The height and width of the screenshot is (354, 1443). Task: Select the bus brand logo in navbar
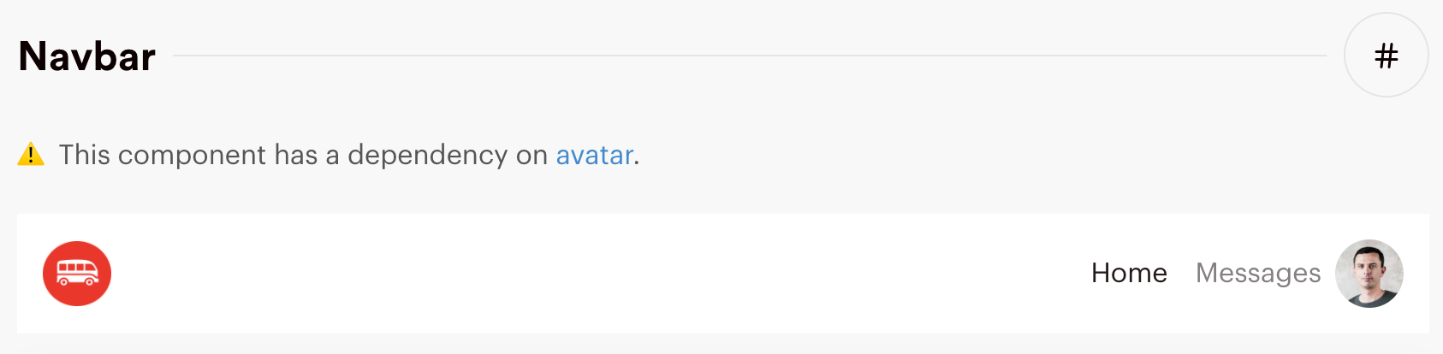(77, 274)
